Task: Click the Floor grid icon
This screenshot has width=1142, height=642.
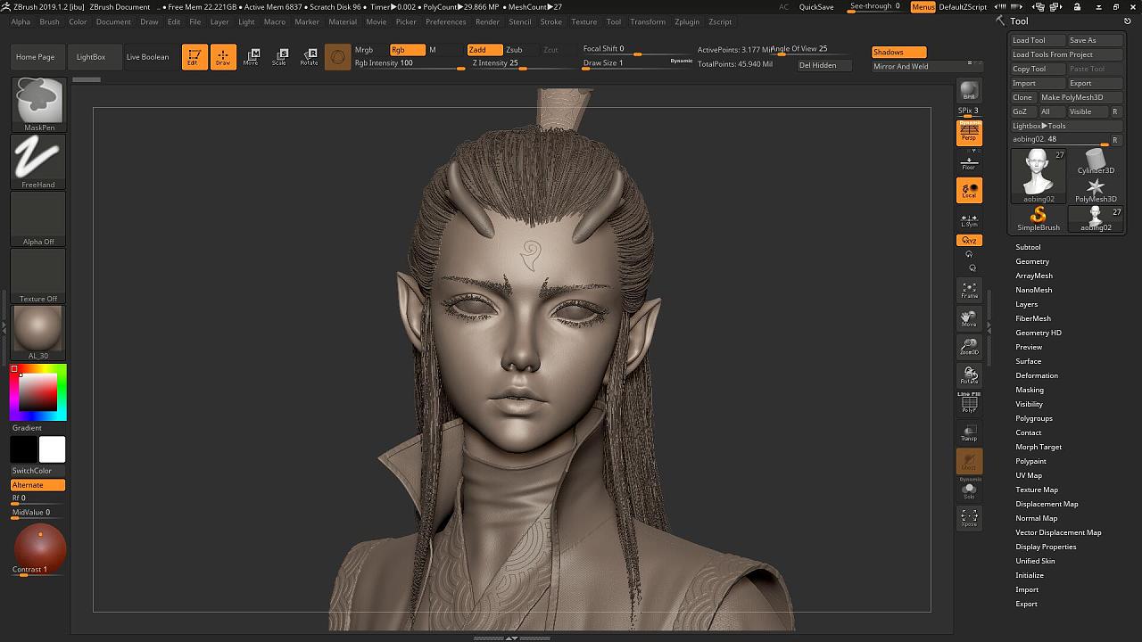Action: click(969, 162)
